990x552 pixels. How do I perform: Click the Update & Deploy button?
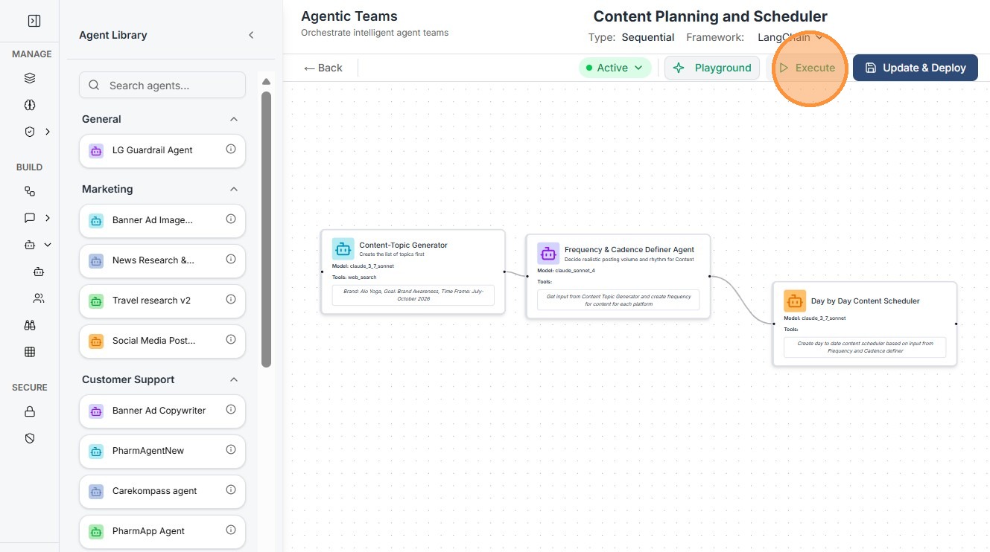[x=915, y=68]
